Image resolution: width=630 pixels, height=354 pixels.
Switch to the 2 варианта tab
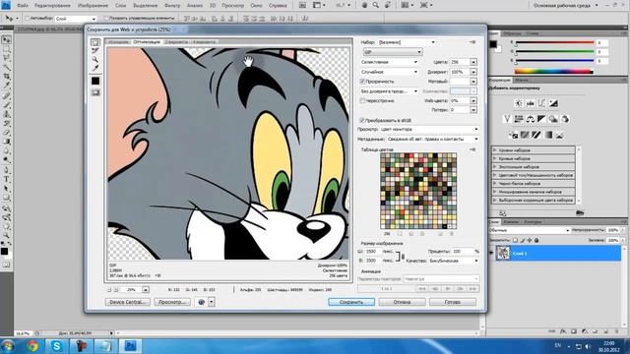coord(176,41)
